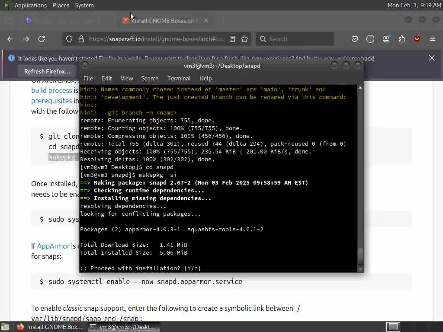Click the Resolving deltas line
Screen dimensions: 443x332
[147, 159]
